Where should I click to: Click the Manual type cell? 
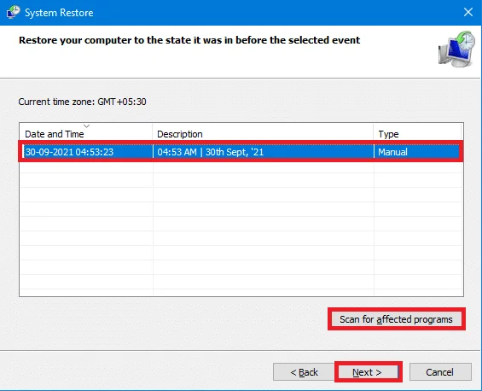point(392,152)
